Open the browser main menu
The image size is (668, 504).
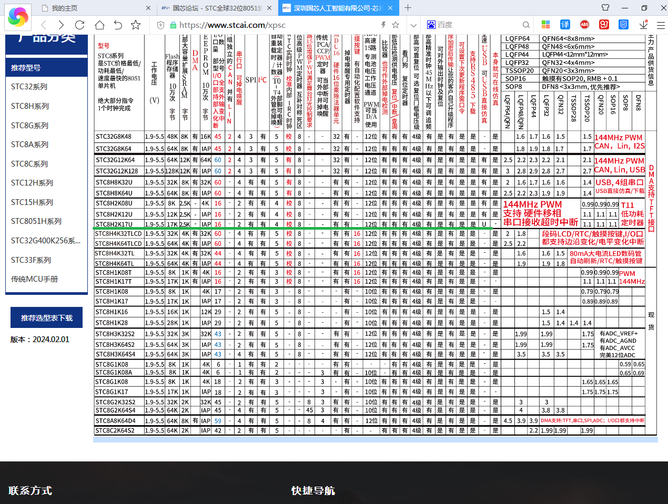click(x=661, y=25)
